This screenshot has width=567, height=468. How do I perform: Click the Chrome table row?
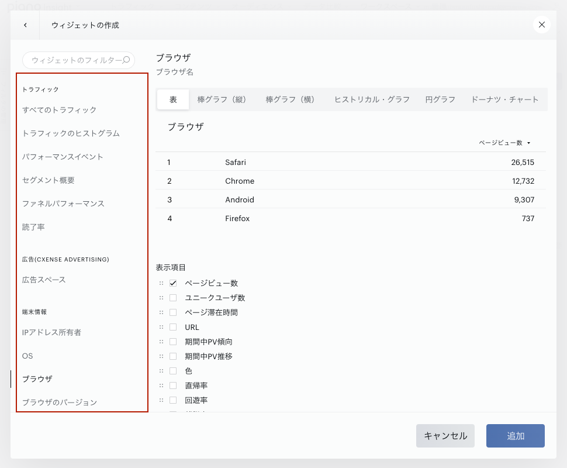tap(350, 181)
